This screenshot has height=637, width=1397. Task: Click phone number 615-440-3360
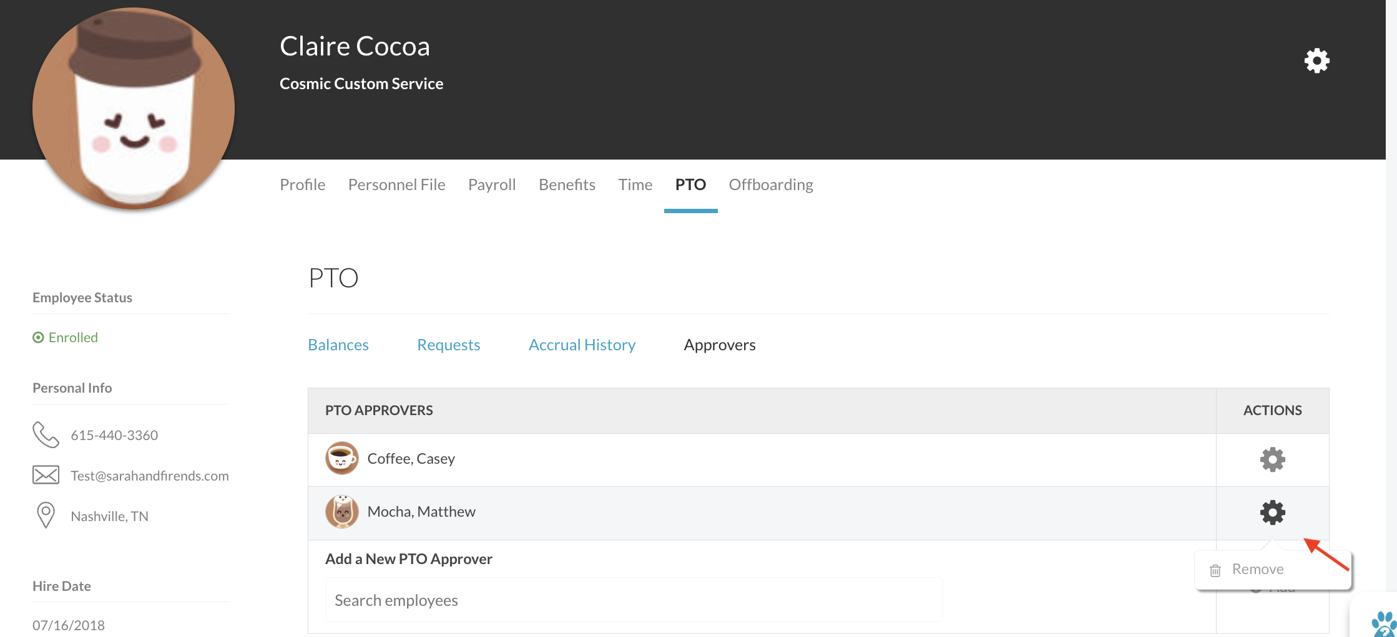(x=114, y=435)
